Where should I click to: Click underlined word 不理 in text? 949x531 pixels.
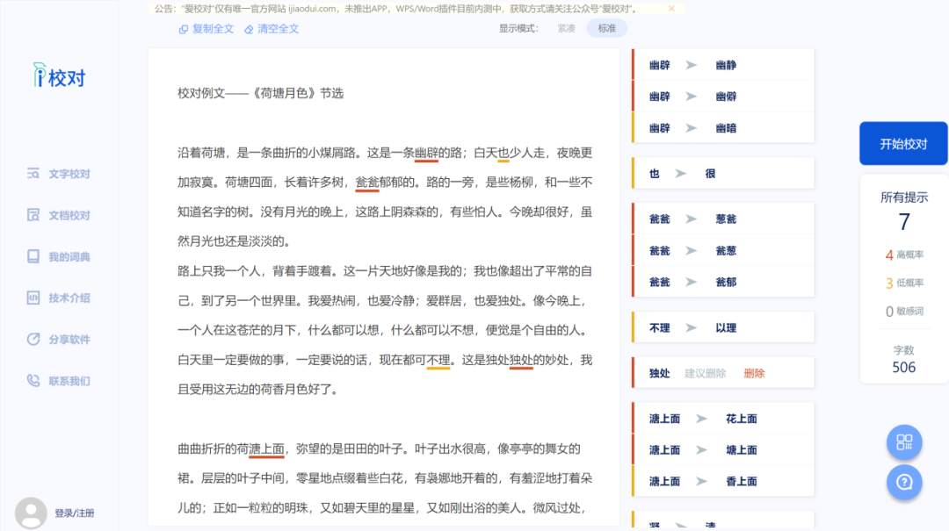pos(438,361)
